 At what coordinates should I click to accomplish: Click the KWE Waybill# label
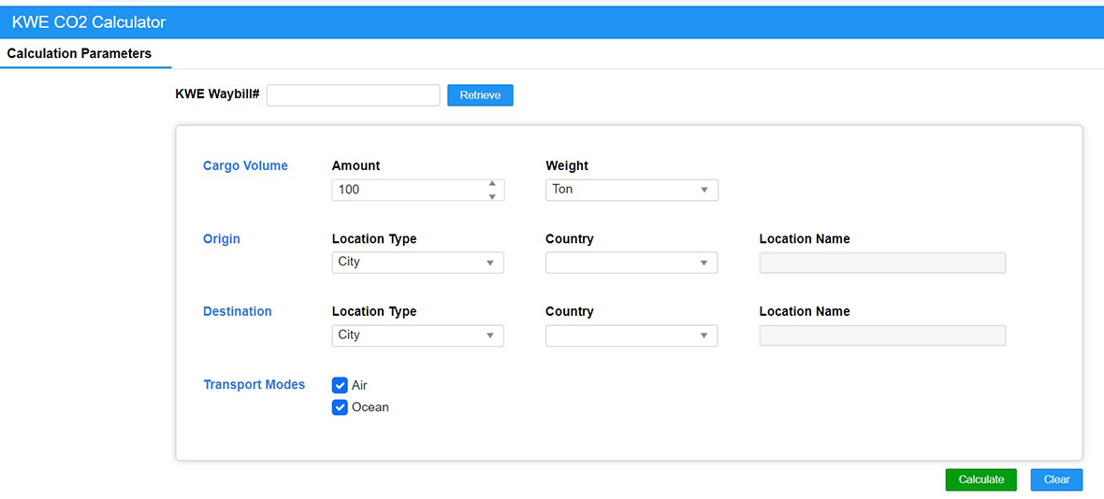(x=218, y=95)
